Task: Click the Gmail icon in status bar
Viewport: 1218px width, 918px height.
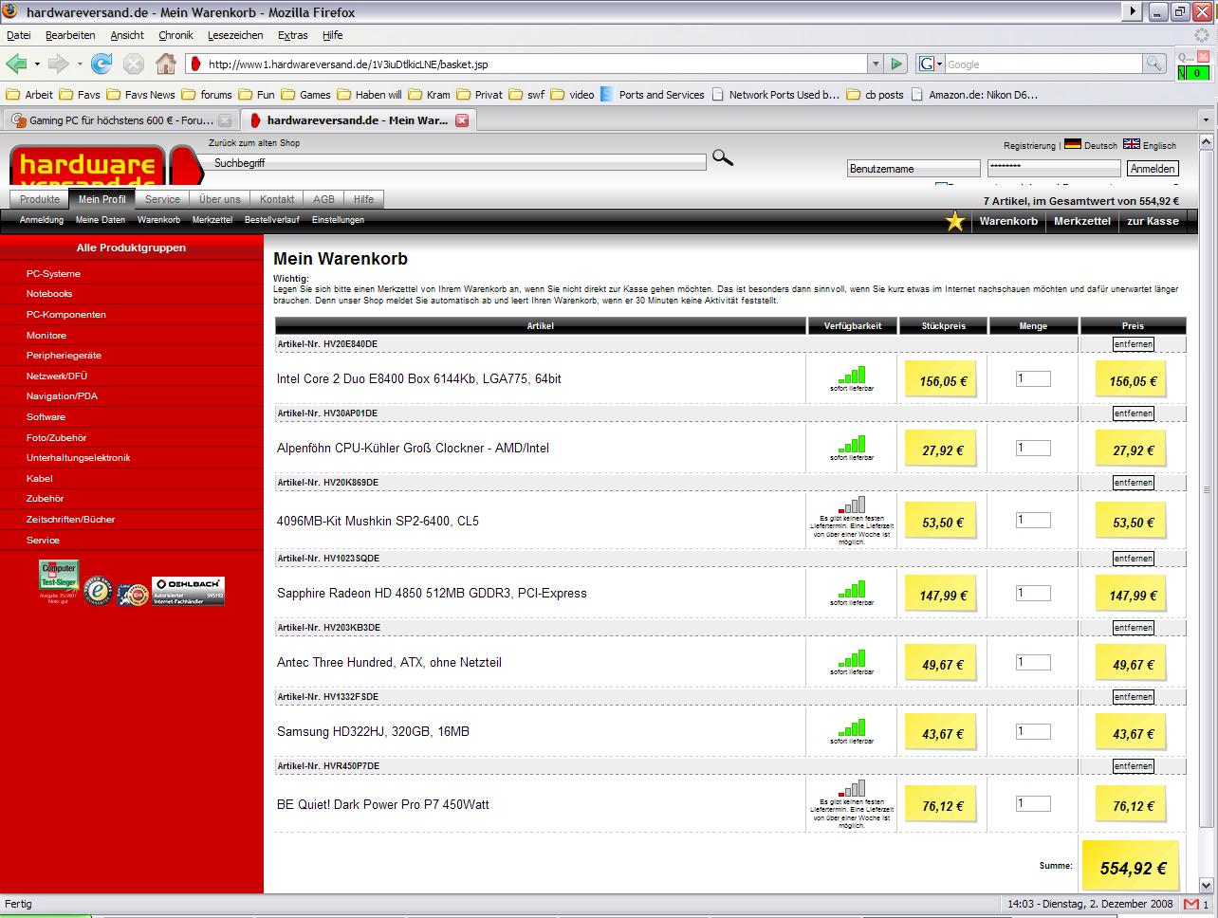Action: (x=1191, y=904)
